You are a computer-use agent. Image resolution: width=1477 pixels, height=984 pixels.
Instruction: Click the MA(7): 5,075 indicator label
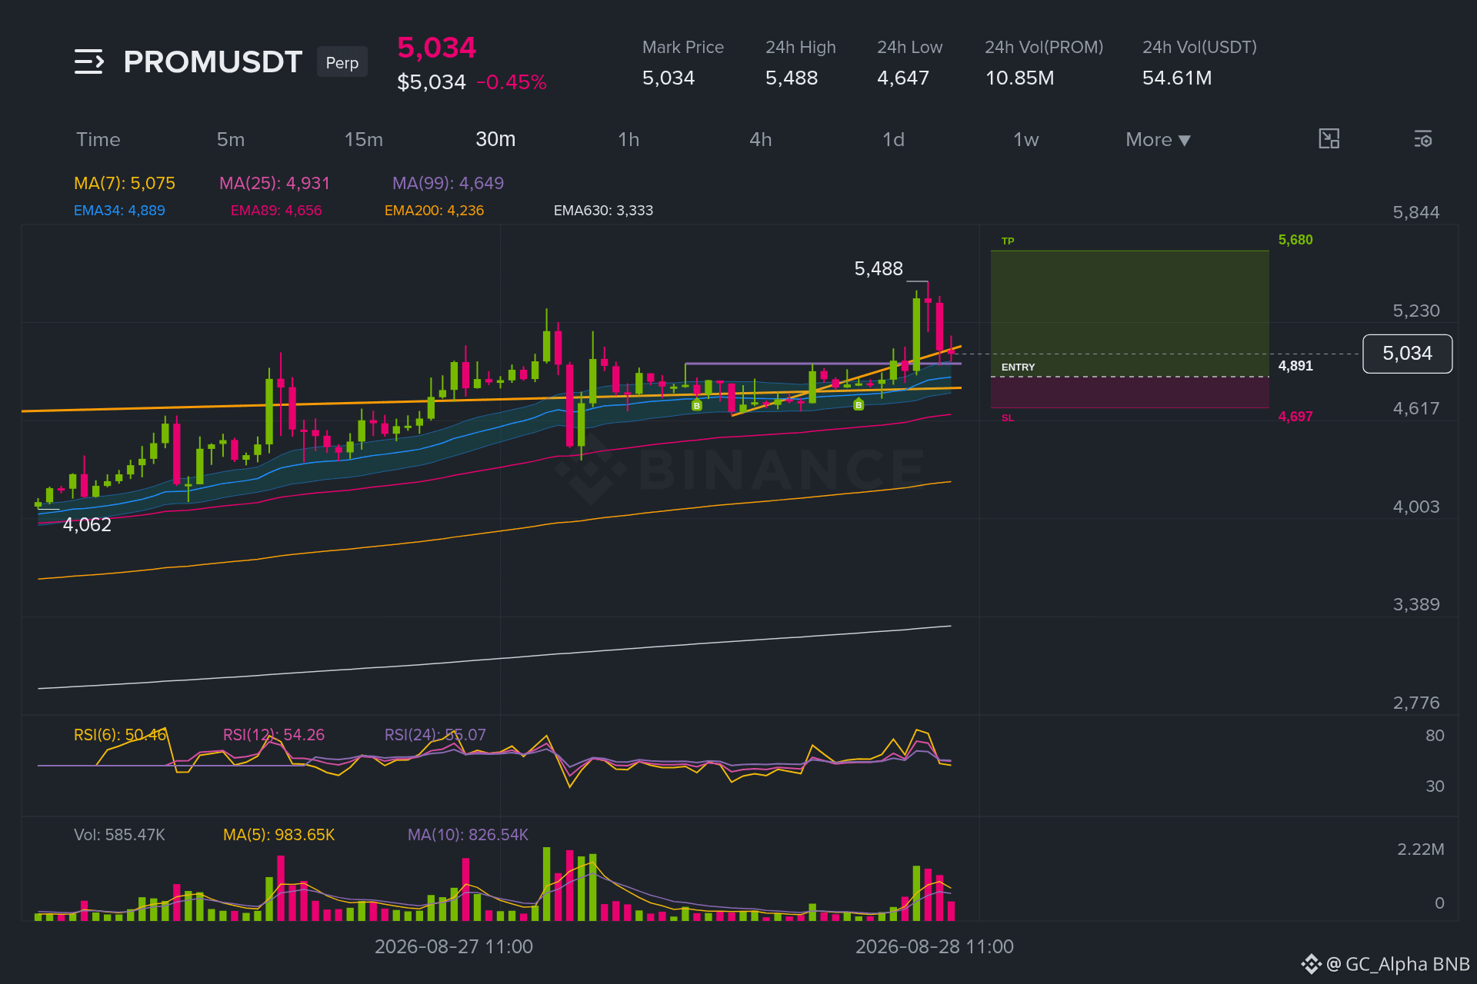(125, 183)
